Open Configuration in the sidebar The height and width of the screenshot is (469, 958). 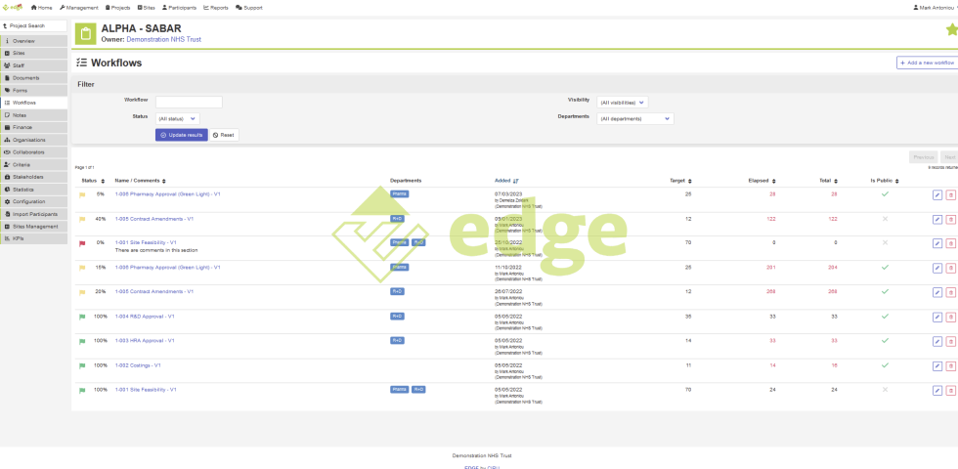point(33,201)
